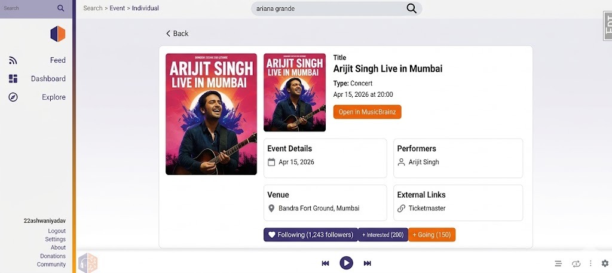This screenshot has height=273, width=612.
Task: Click the large Arijit Singh event poster
Action: click(x=211, y=114)
